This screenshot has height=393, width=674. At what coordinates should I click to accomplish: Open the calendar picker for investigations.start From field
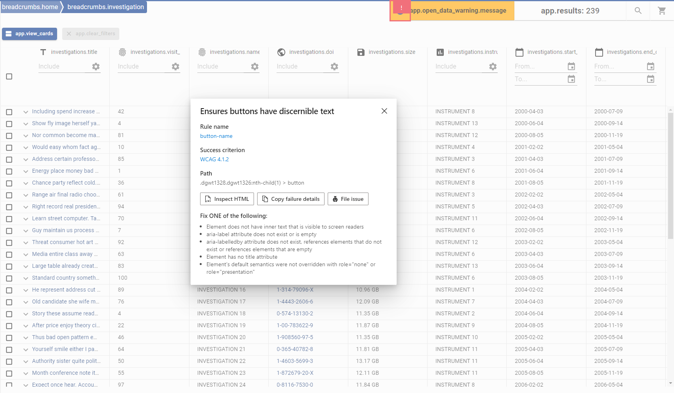click(x=571, y=66)
